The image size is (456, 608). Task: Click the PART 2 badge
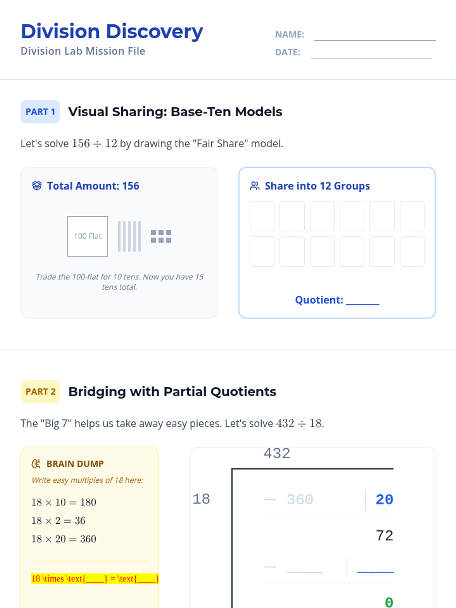pos(40,391)
